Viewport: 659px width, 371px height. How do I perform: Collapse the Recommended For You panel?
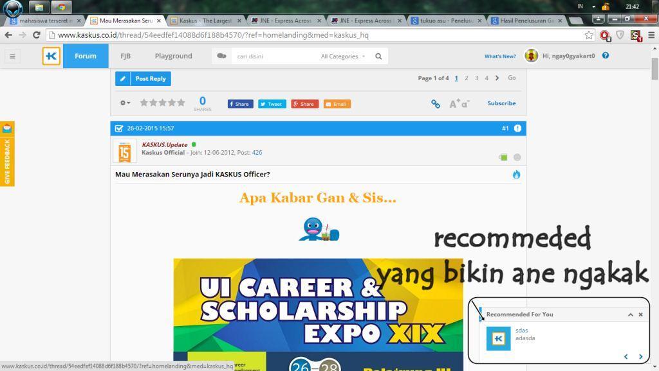631,315
